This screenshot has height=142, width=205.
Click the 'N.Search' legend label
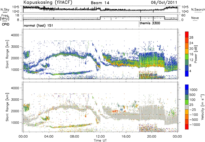coord(198,9)
